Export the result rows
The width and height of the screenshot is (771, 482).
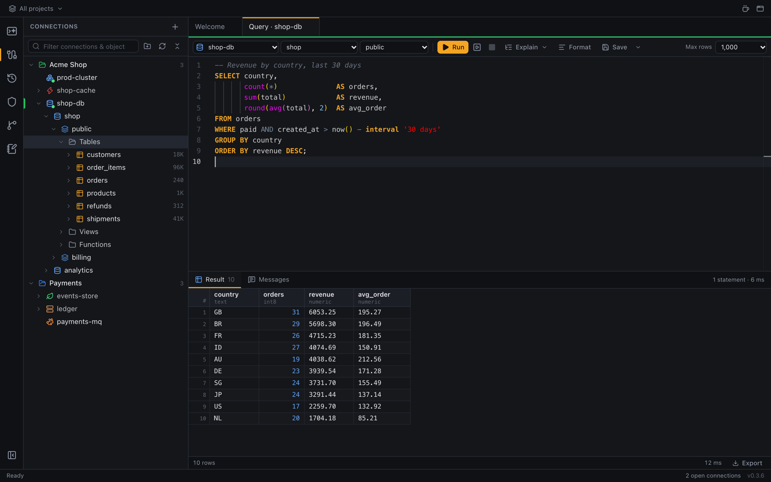pyautogui.click(x=747, y=463)
